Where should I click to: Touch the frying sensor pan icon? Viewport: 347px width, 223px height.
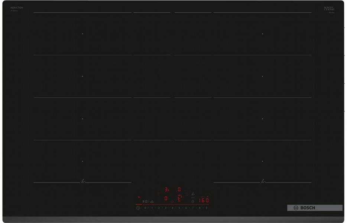(x=192, y=194)
